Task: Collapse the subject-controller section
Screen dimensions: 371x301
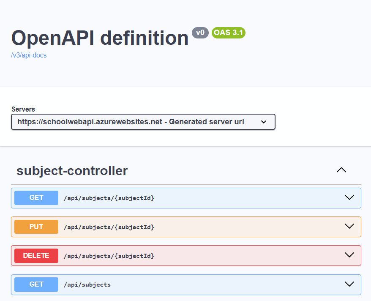Action: click(x=341, y=170)
